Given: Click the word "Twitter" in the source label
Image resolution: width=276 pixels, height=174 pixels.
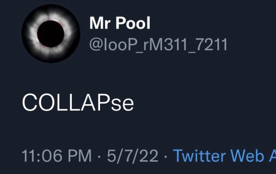Looking at the screenshot, I should coord(199,156).
